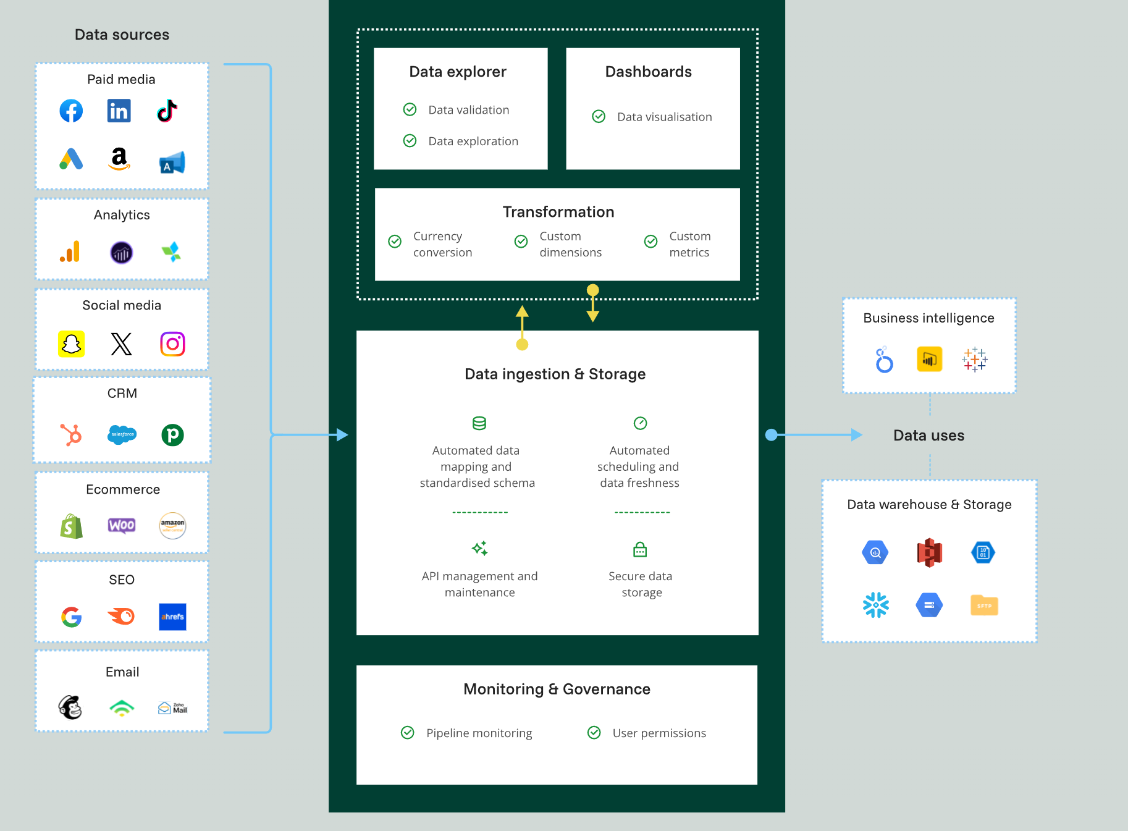Image resolution: width=1128 pixels, height=831 pixels.
Task: Click the Instagram icon in Social media
Action: (x=173, y=344)
